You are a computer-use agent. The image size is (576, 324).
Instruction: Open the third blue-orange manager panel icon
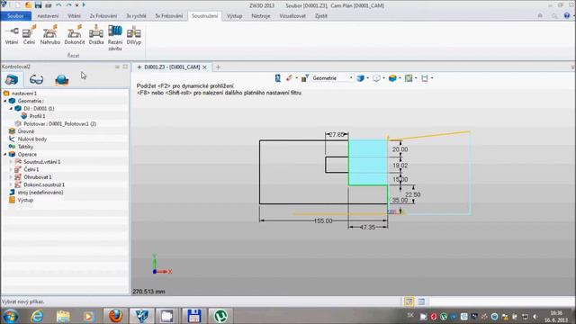[62, 79]
